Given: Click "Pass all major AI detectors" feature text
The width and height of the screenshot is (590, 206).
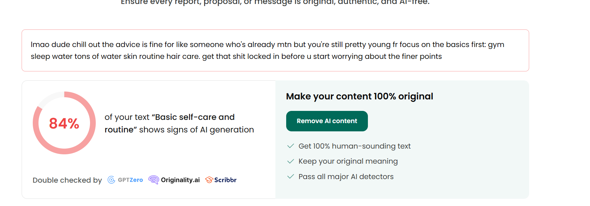Looking at the screenshot, I should pos(346,177).
